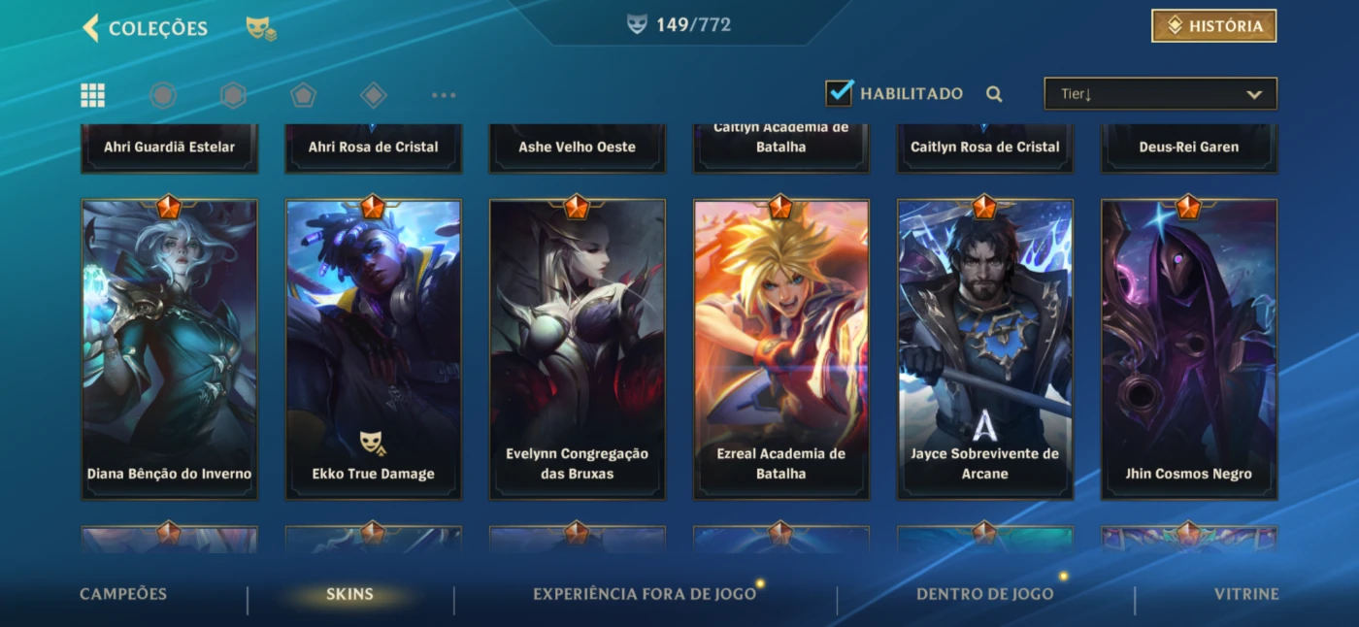Open more filters via three dots
Screen dimensions: 1359x627
[x=444, y=95]
